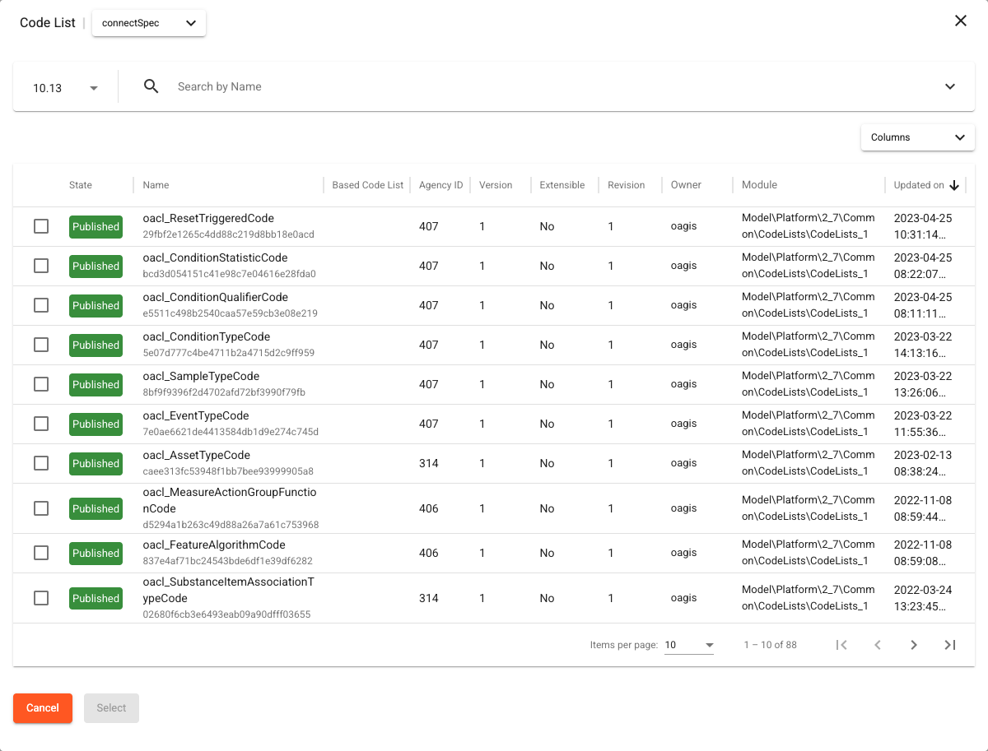Expand advanced search options chevron
988x751 pixels.
pyautogui.click(x=950, y=86)
